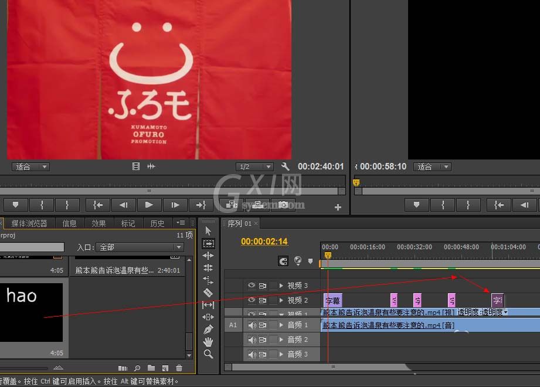Expand the 音频 2 track triangle
The width and height of the screenshot is (540, 387).
[x=281, y=340]
